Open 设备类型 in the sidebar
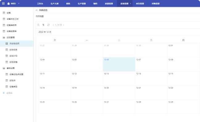 17,87
